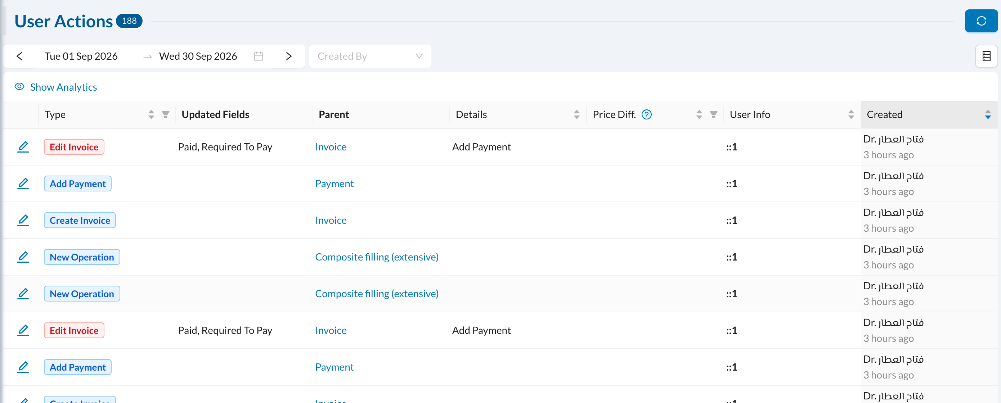Click the Create Invoice type tag
The width and height of the screenshot is (1001, 403).
tap(80, 220)
